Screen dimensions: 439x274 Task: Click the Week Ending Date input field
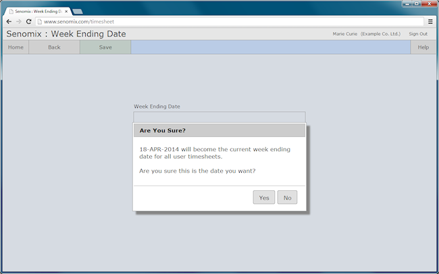(219, 117)
